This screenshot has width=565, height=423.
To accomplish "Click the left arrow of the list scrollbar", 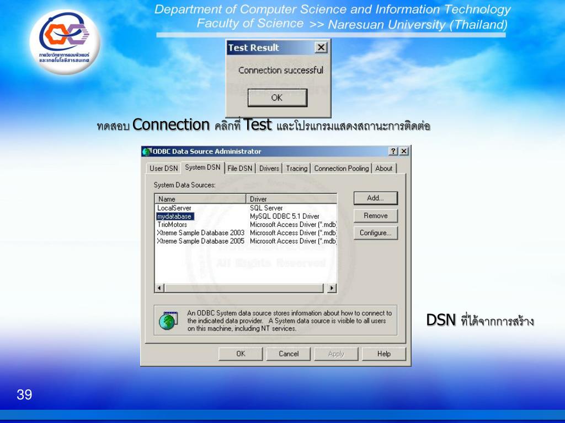I will click(159, 288).
